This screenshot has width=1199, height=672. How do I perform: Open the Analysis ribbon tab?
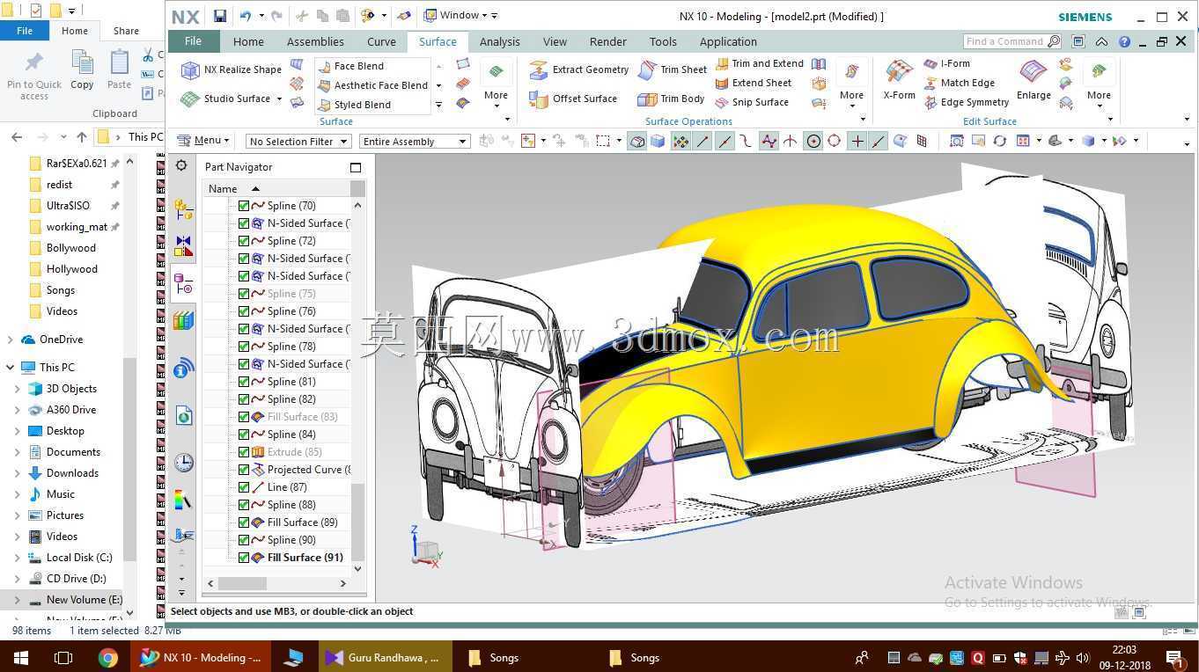point(499,41)
